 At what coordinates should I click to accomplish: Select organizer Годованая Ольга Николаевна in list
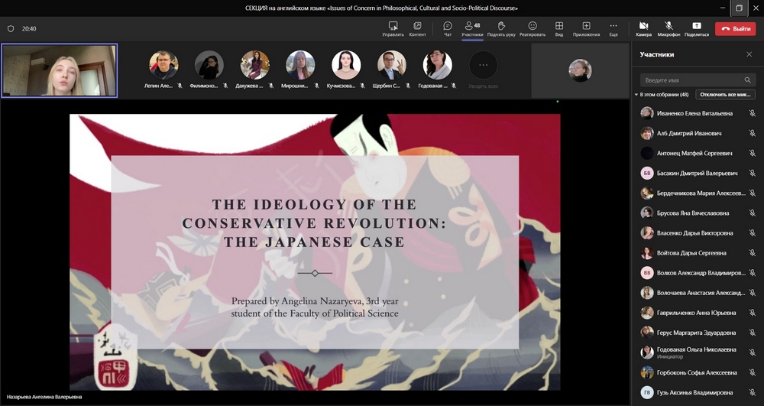click(698, 352)
